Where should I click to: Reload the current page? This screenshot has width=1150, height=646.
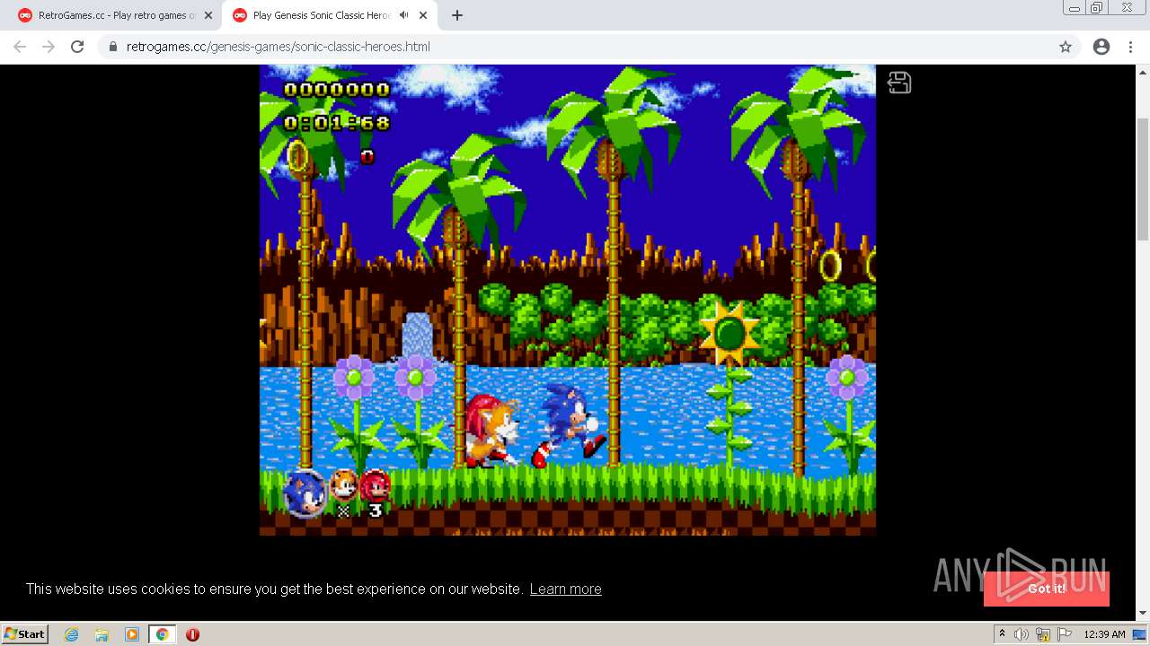coord(77,47)
